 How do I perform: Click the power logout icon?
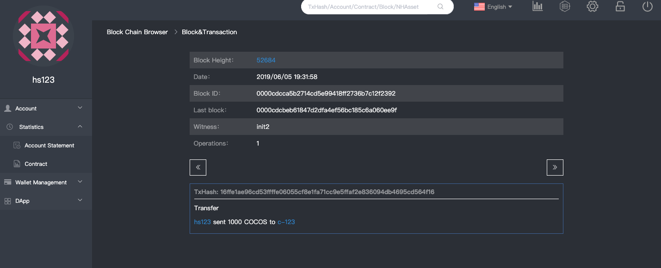pyautogui.click(x=648, y=6)
